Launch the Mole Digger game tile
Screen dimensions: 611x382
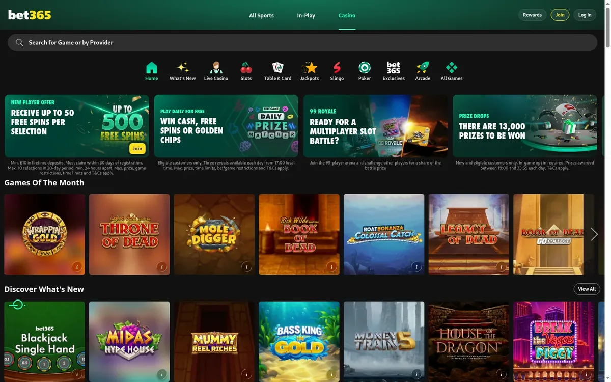pyautogui.click(x=214, y=234)
